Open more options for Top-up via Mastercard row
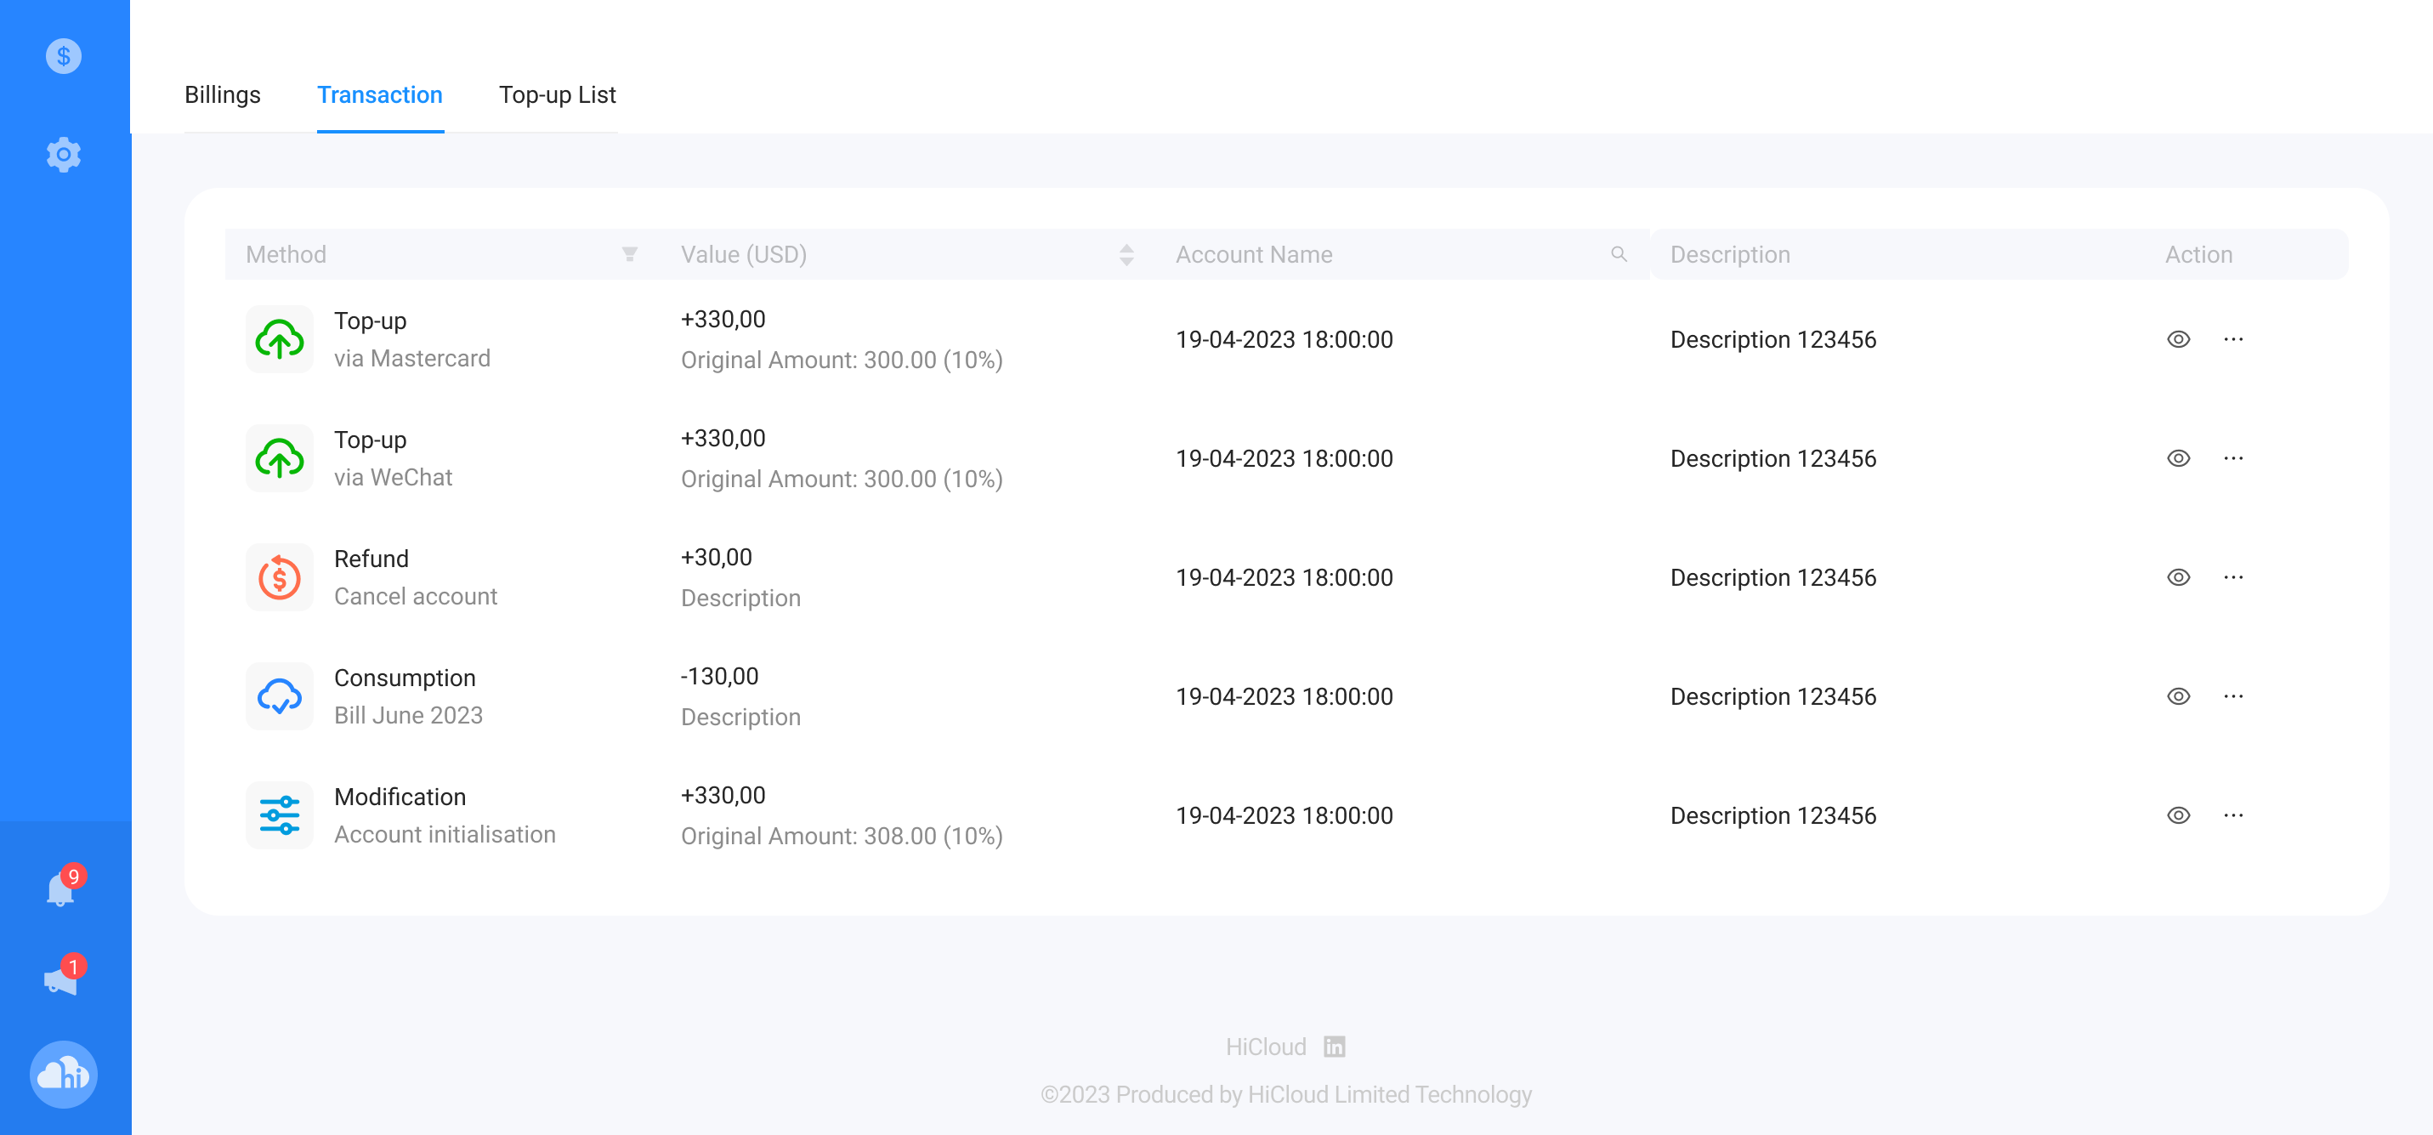This screenshot has height=1135, width=2433. [x=2232, y=339]
